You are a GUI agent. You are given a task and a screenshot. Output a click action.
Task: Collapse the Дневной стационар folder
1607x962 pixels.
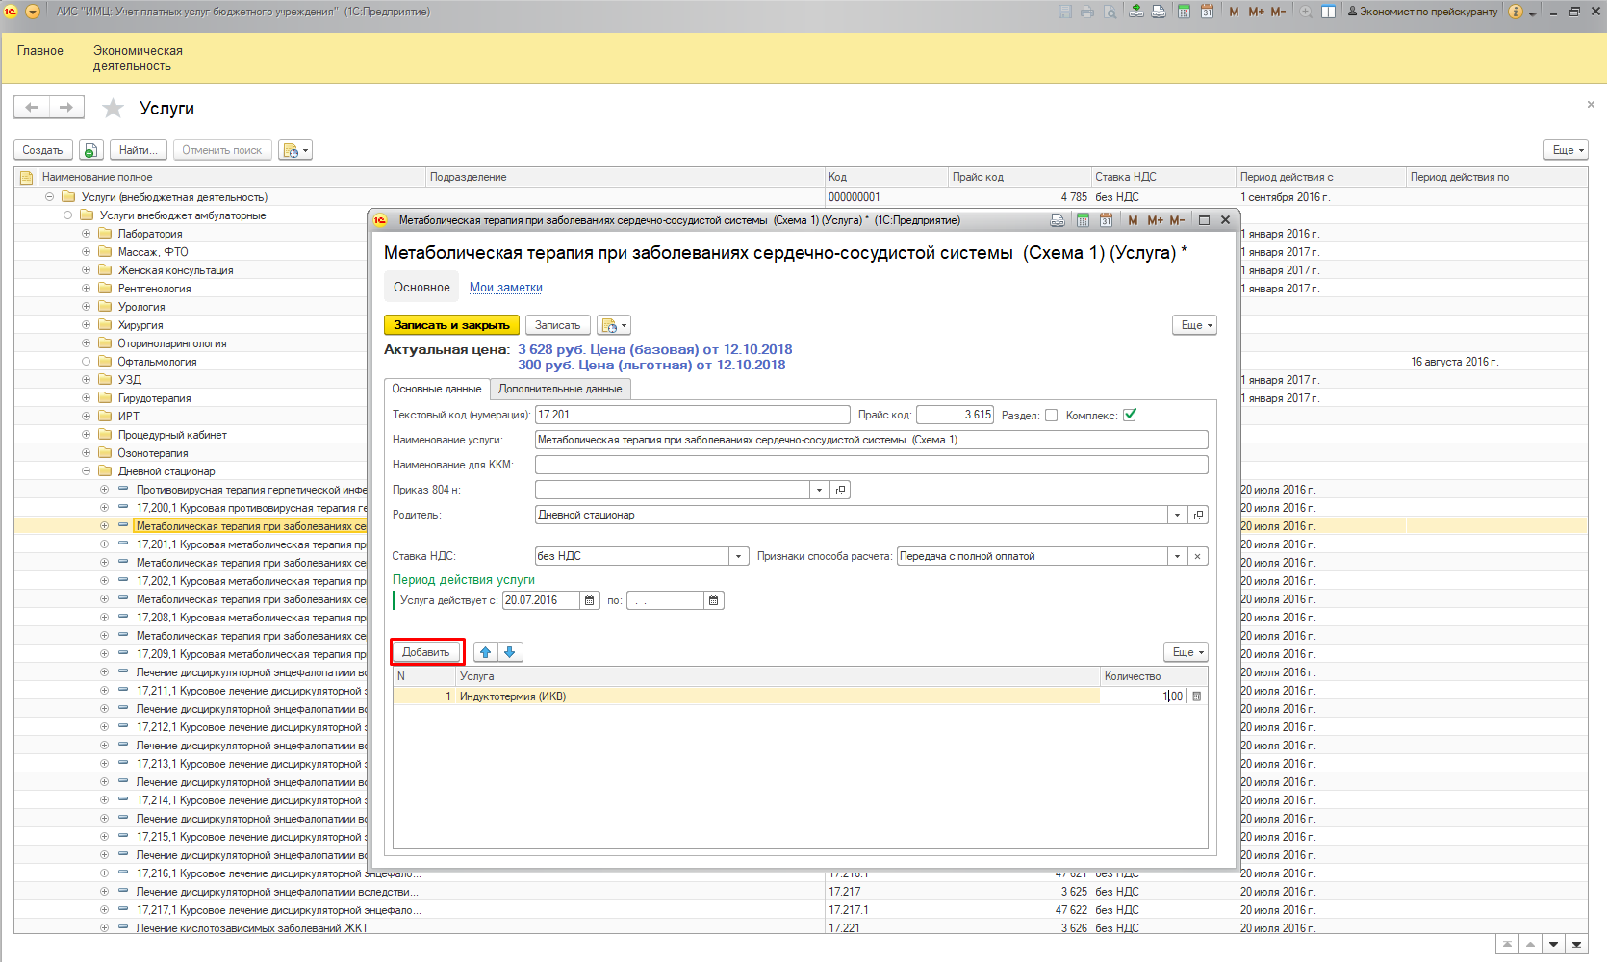coord(86,471)
